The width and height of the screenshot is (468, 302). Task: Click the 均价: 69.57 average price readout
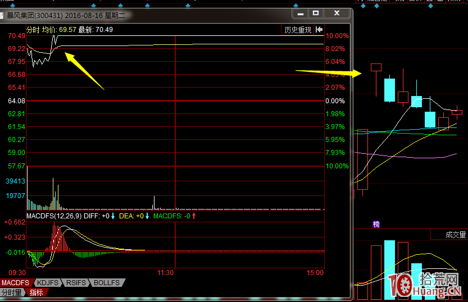point(59,30)
